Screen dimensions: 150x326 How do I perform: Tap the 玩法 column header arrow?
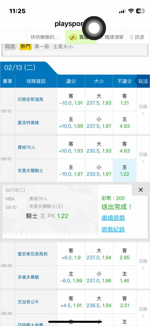(142, 81)
